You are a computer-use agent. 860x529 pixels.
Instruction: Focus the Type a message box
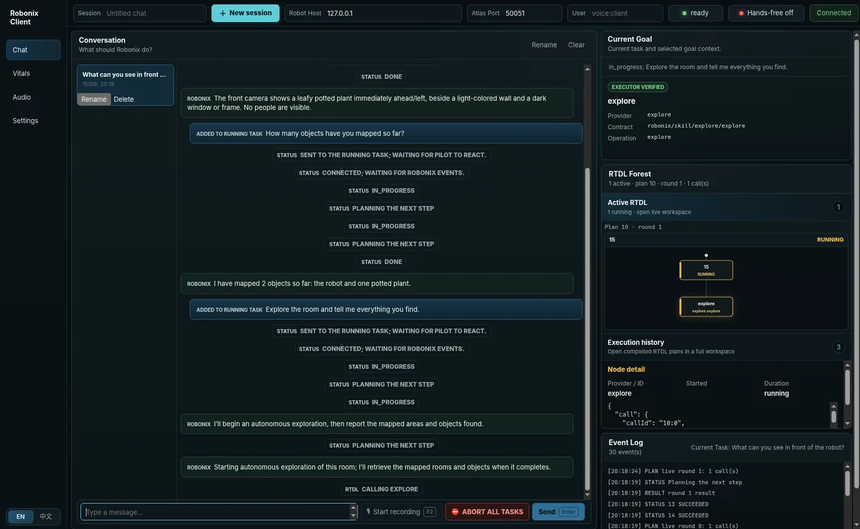pyautogui.click(x=216, y=512)
